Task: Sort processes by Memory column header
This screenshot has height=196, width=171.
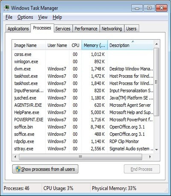Action: [94, 45]
